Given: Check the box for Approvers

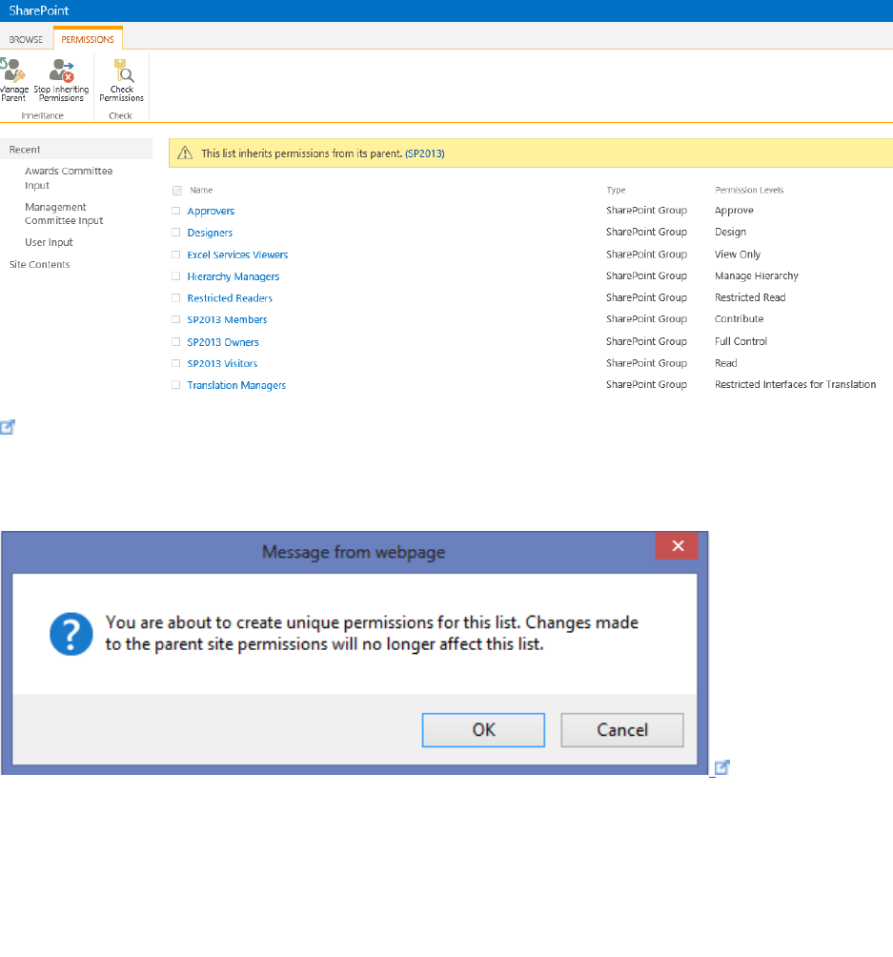Looking at the screenshot, I should pos(175,211).
